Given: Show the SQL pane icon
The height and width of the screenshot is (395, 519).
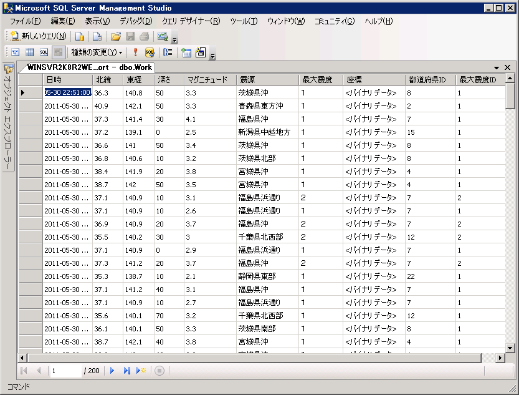Looking at the screenshot, I should (44, 52).
